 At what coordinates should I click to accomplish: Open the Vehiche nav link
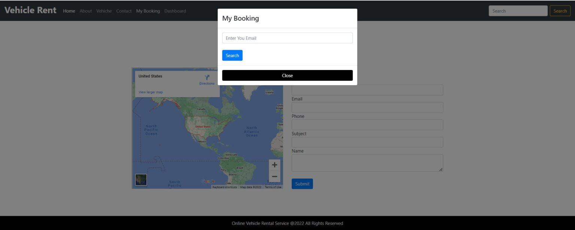click(104, 11)
